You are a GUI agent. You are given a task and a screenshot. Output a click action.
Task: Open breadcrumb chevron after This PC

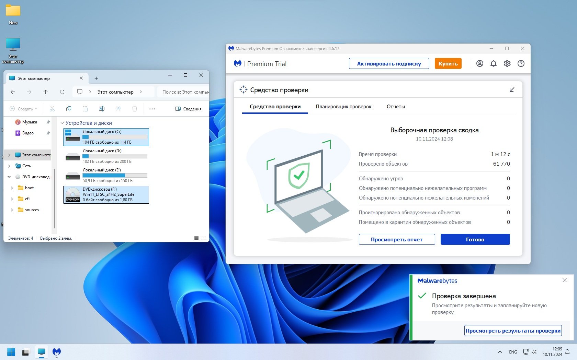[x=141, y=92]
